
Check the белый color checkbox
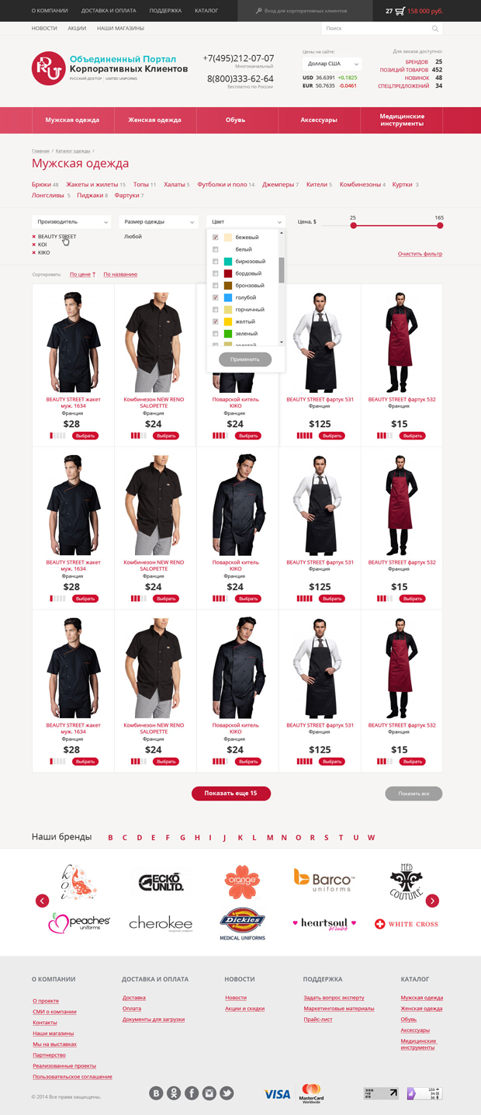(x=216, y=249)
